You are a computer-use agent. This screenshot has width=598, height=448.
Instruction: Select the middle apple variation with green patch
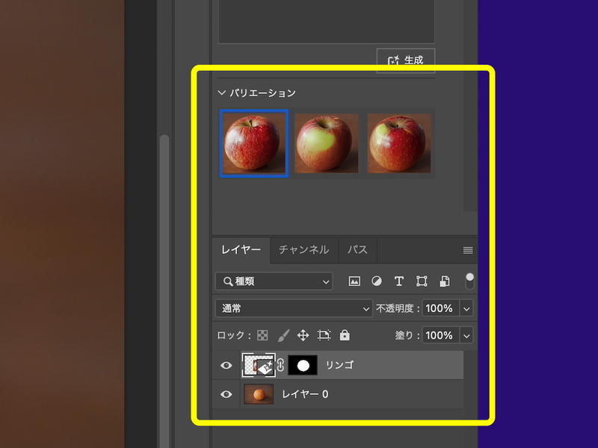tap(327, 143)
